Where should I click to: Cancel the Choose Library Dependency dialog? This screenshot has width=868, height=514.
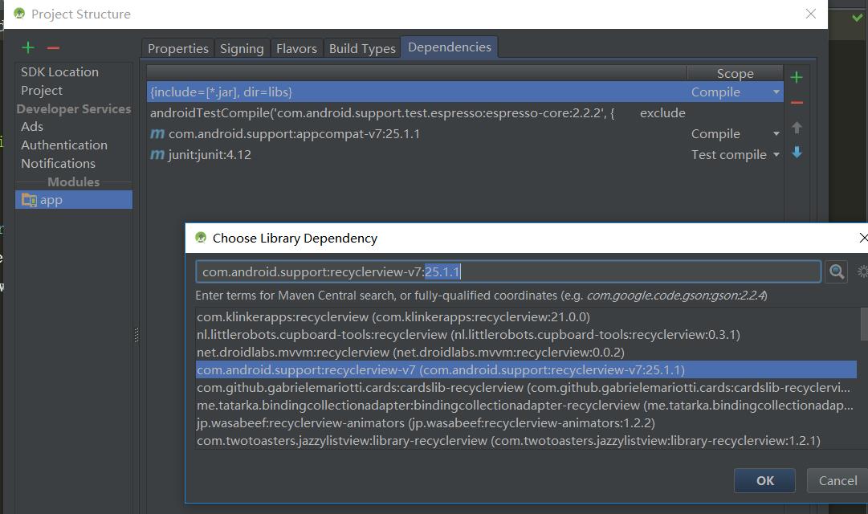(837, 480)
